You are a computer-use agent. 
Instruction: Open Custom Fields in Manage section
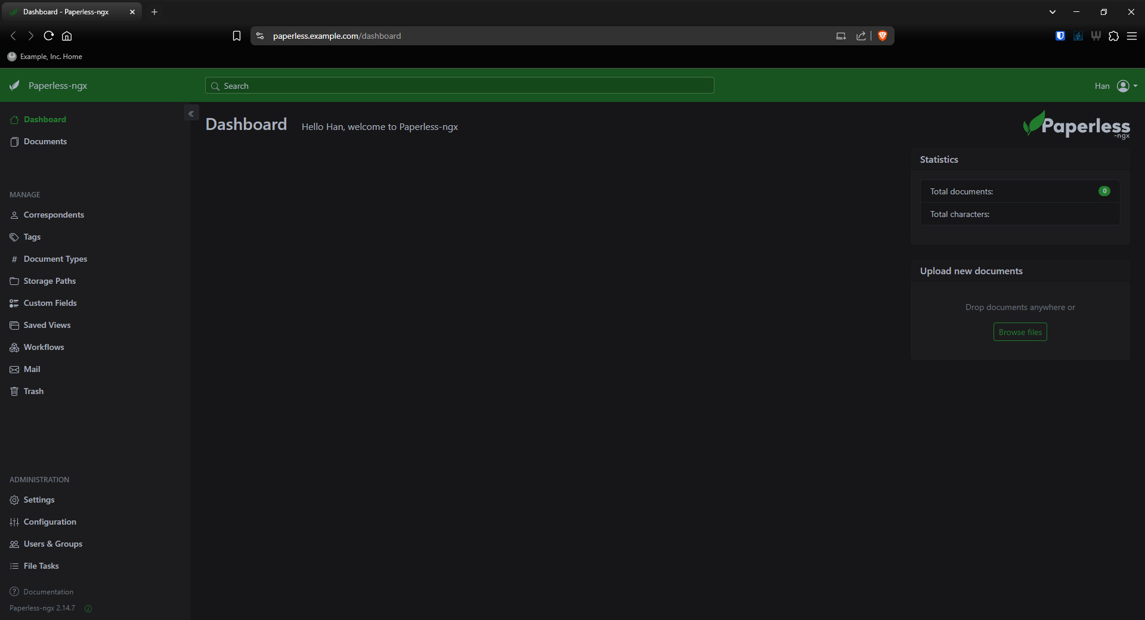[x=49, y=303]
